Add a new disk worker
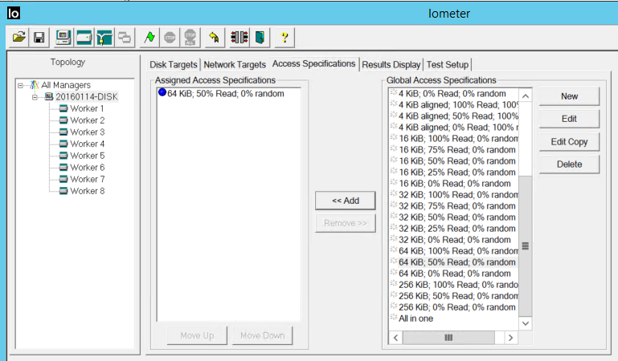Screen dimensions: 618x361 click(84, 37)
